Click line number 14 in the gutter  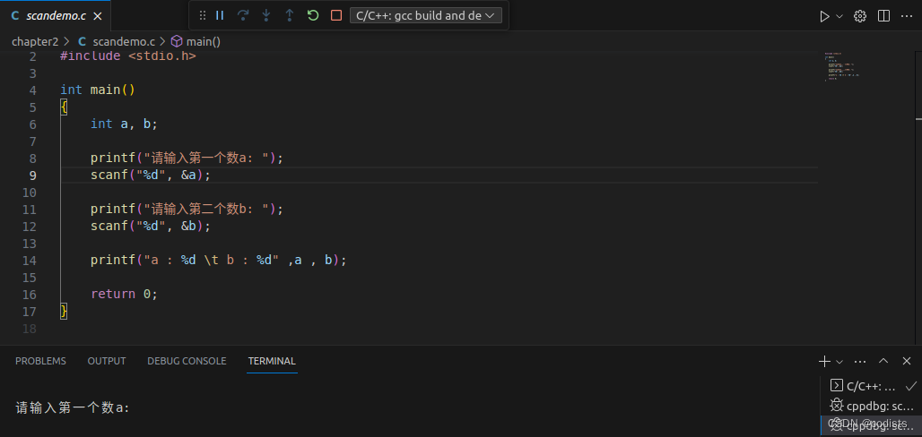point(30,261)
